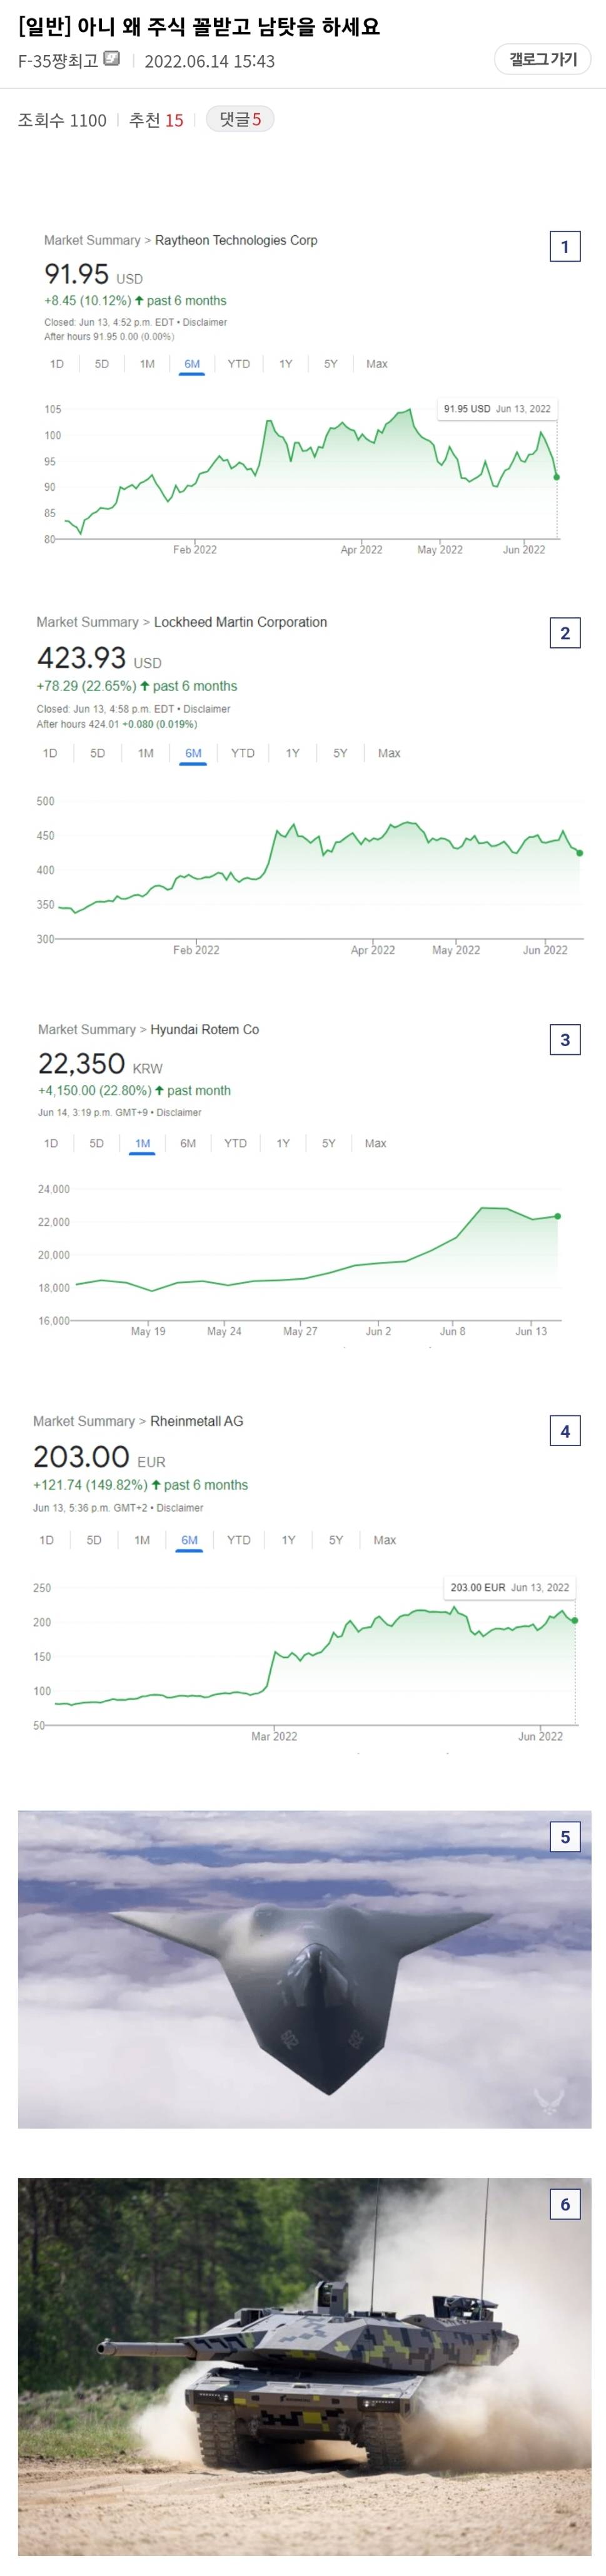Click number badge 1 beside Raytheon chart
Viewport: 606px width, 2576px height.
(565, 247)
